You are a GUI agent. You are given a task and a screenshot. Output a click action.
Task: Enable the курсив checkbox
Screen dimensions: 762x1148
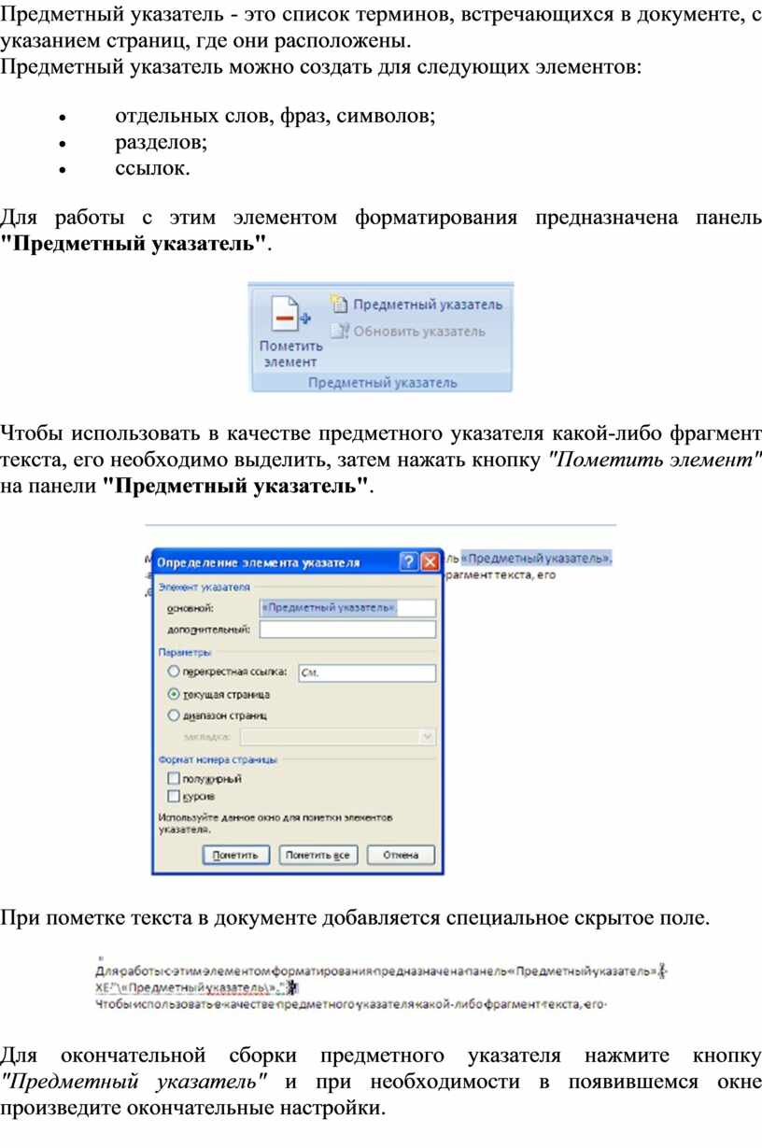pos(173,797)
